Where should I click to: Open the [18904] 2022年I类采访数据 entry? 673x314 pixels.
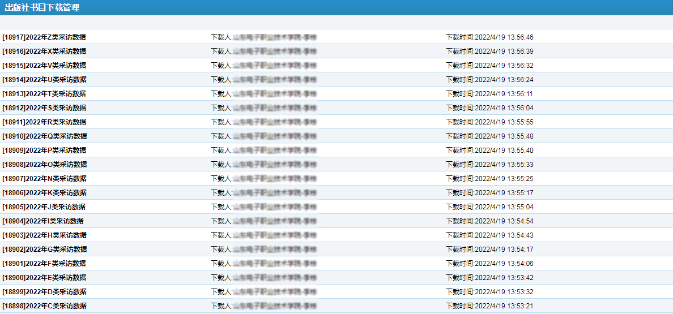pyautogui.click(x=43, y=221)
